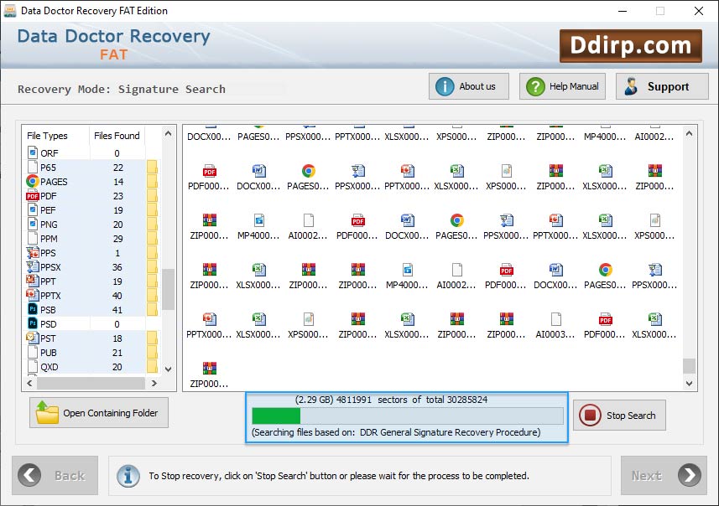Screen dimensions: 719x506
Task: Select the PPTX file type icon in list
Action: pyautogui.click(x=33, y=295)
